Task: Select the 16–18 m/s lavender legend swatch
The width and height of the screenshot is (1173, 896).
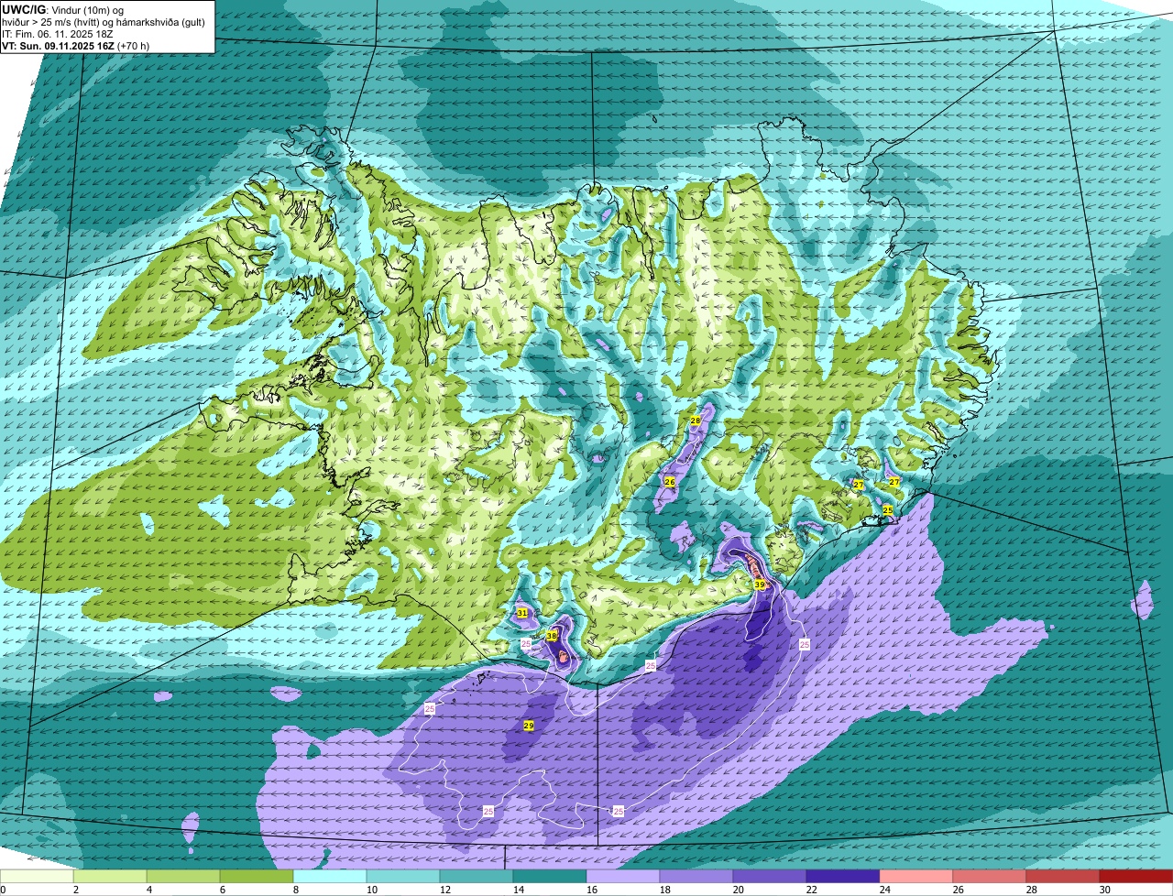Action: [623, 876]
